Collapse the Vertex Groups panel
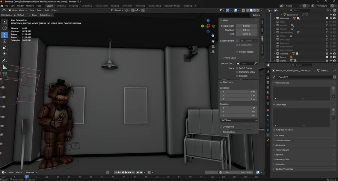 (282, 83)
